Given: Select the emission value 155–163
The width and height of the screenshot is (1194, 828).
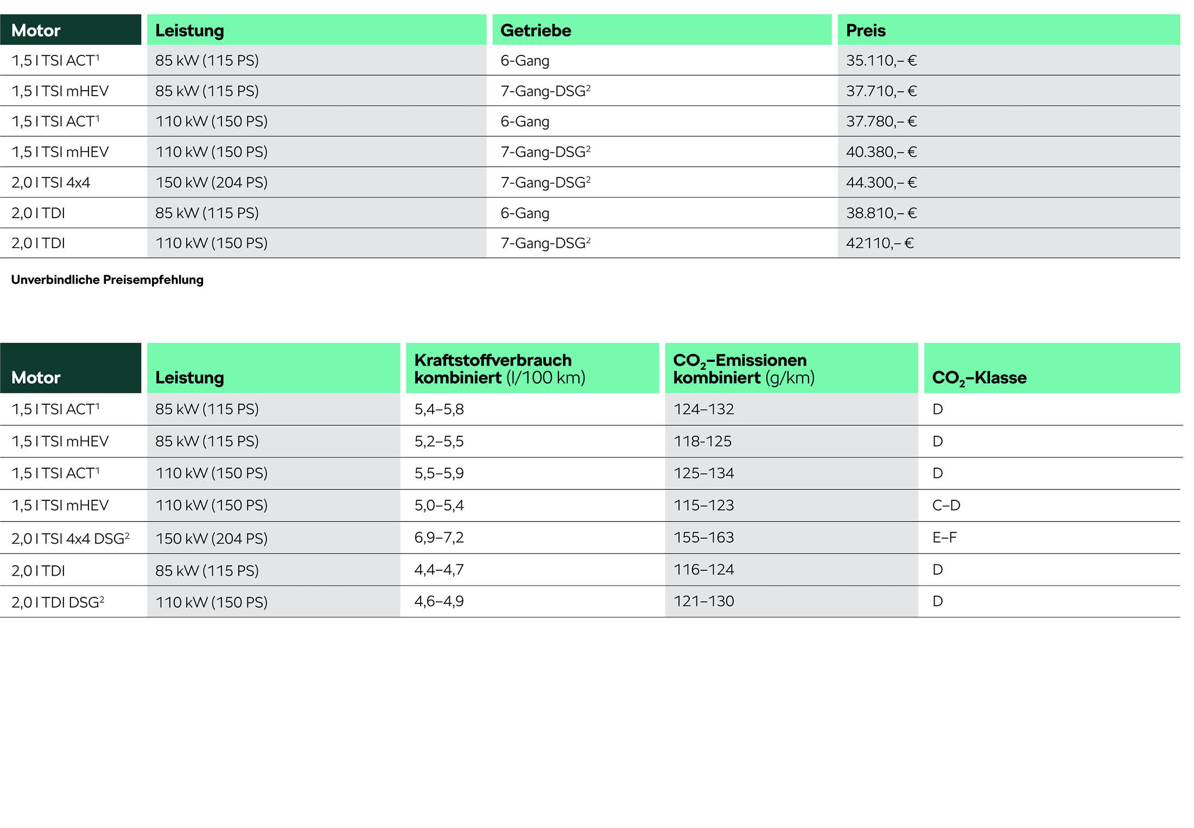Looking at the screenshot, I should tap(703, 538).
